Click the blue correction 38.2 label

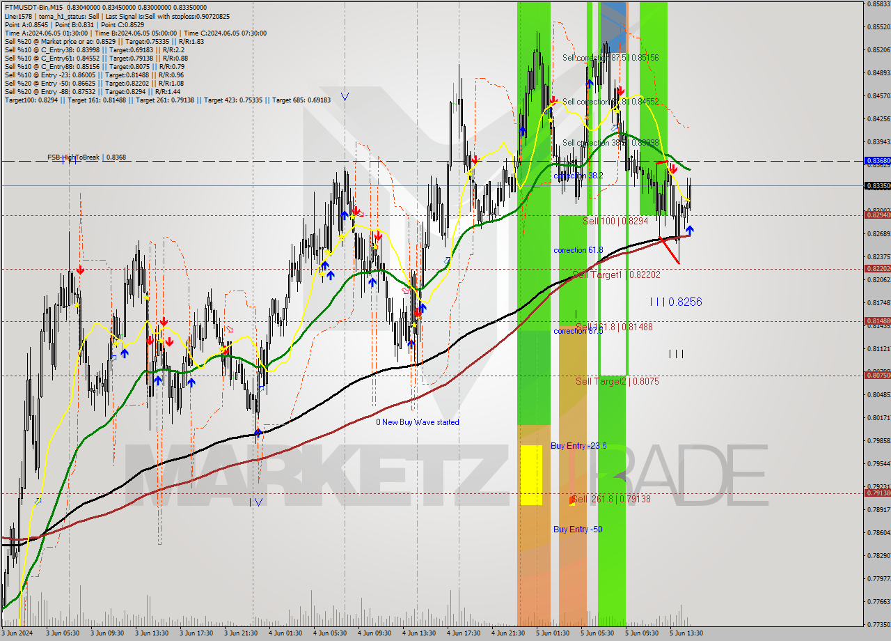(578, 176)
